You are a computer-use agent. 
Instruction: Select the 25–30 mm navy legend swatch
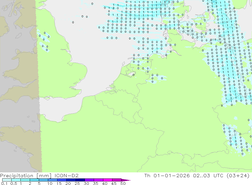click(x=80, y=180)
